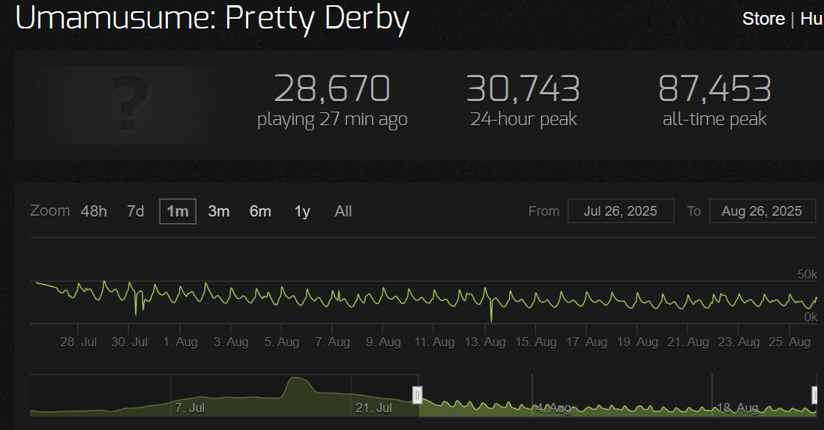Screen dimensions: 824x430
Task: Select the 1m zoom range
Action: click(x=178, y=211)
